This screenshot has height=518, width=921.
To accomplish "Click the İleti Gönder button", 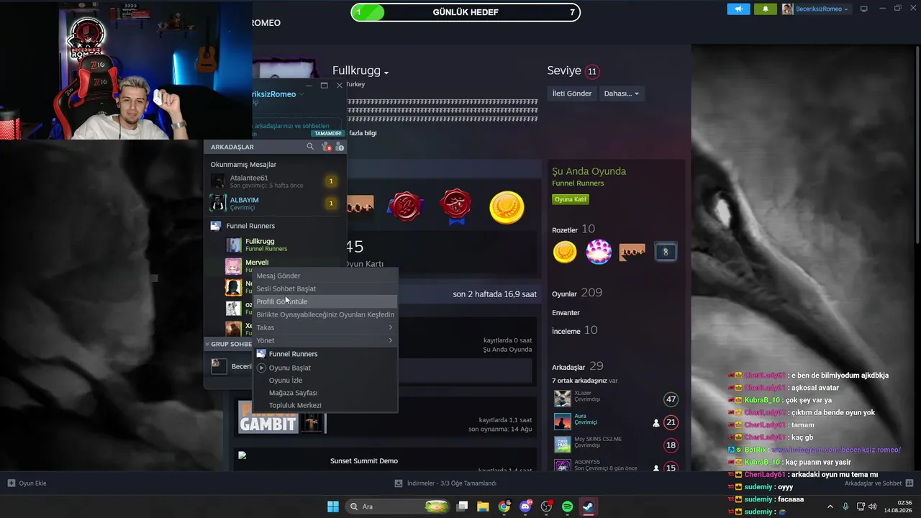I will 572,94.
